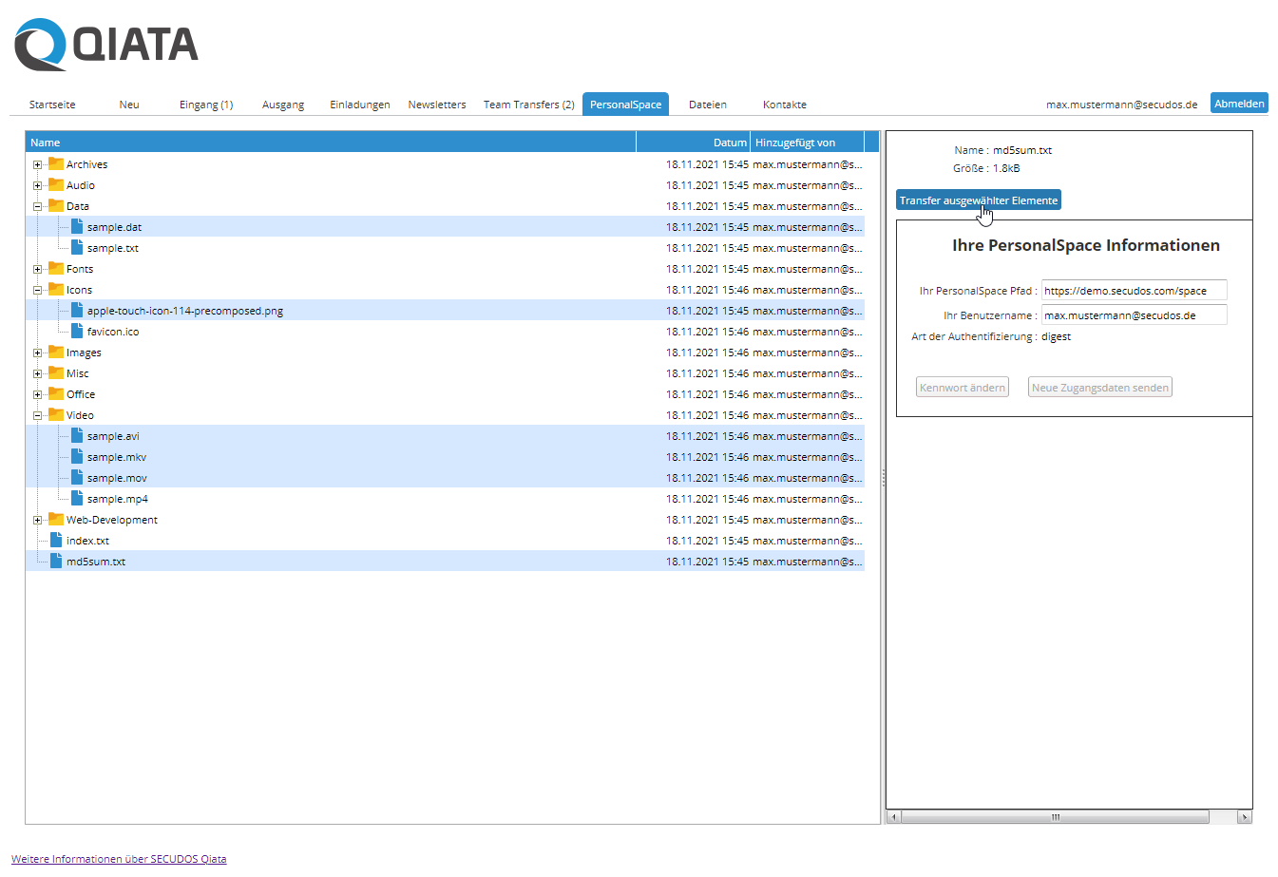Collapse the Data folder node
The image size is (1278, 877).
click(37, 206)
